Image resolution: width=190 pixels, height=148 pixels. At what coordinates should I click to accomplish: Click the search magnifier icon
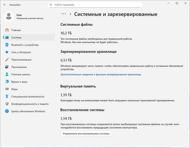point(51,5)
